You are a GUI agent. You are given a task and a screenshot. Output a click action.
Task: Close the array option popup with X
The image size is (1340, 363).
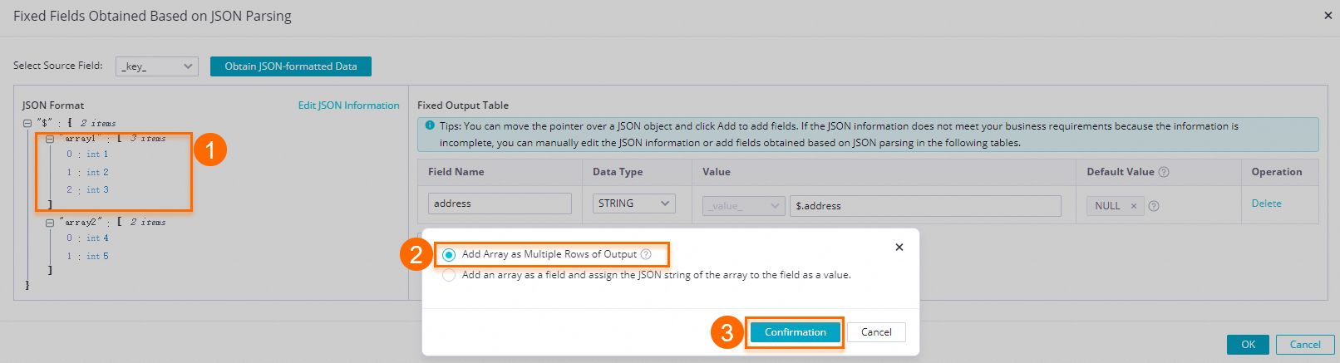(x=899, y=247)
